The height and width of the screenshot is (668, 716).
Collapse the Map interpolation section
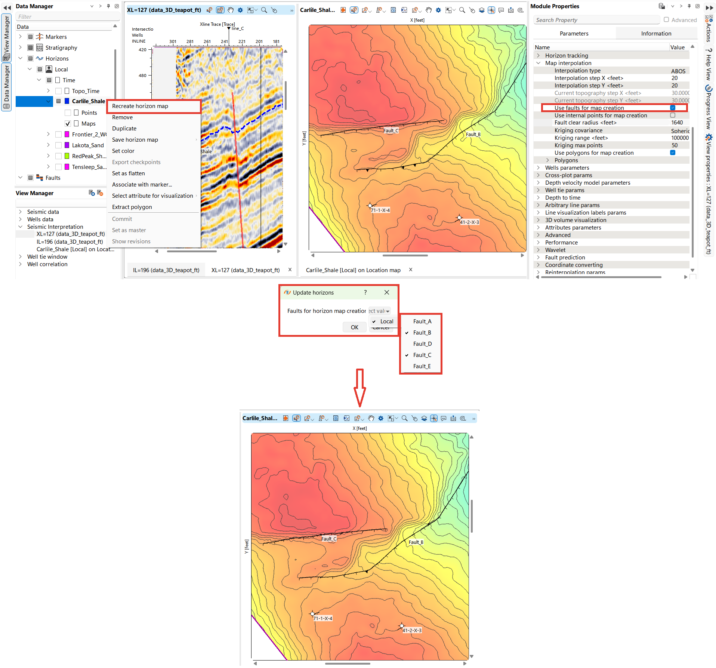539,63
